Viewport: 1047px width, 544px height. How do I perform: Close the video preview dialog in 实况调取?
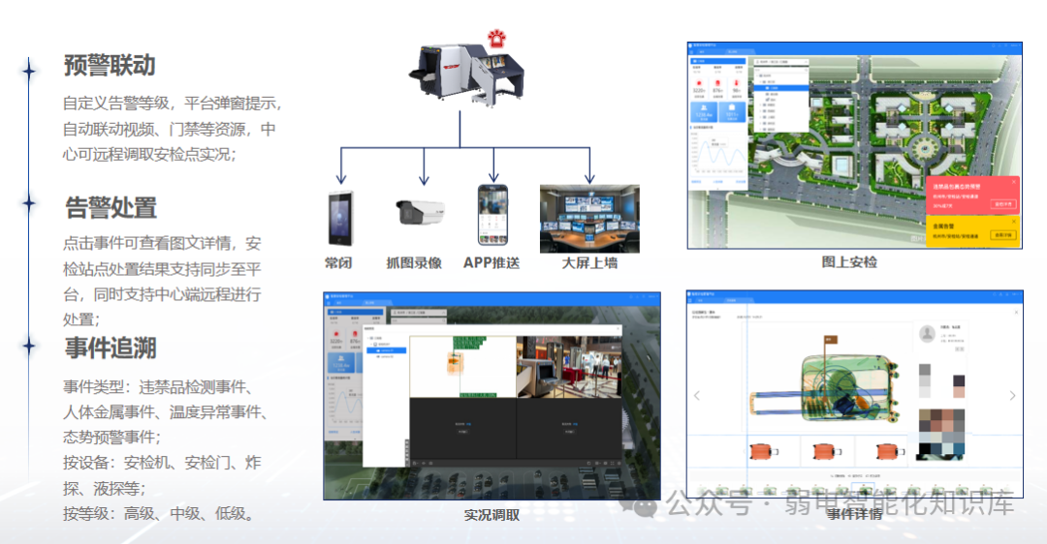point(619,329)
